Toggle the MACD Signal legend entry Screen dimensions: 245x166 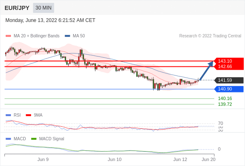point(48,139)
